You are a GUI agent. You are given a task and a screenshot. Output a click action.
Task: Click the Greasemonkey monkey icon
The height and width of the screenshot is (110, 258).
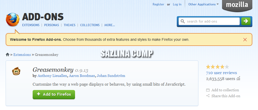tap(16, 71)
